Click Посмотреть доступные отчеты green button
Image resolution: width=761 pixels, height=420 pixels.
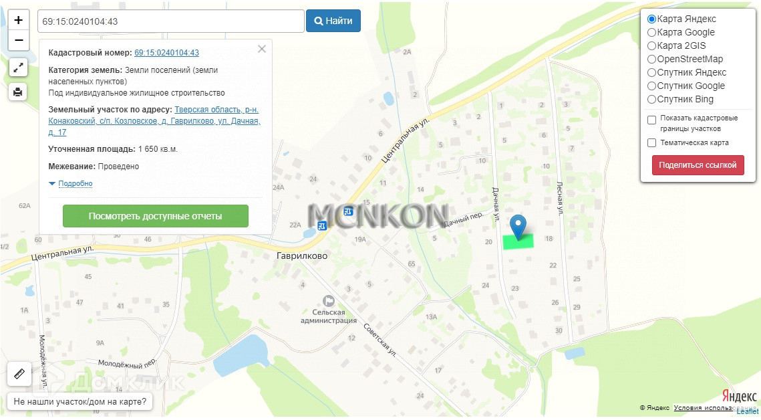(155, 216)
